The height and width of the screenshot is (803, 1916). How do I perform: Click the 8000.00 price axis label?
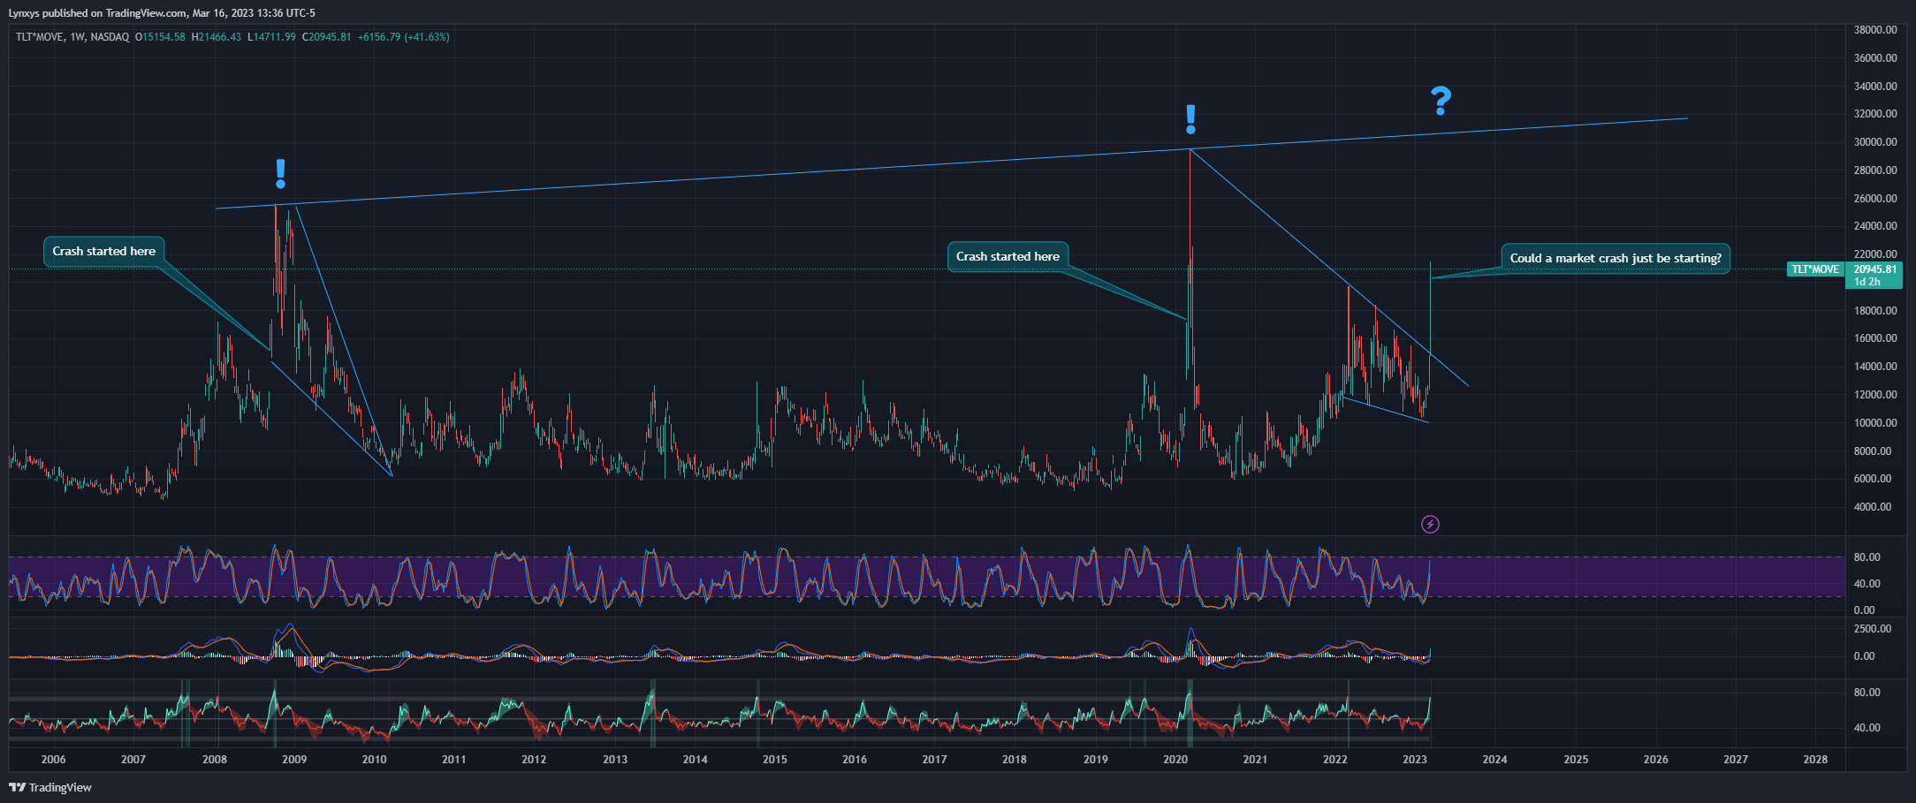tap(1873, 451)
